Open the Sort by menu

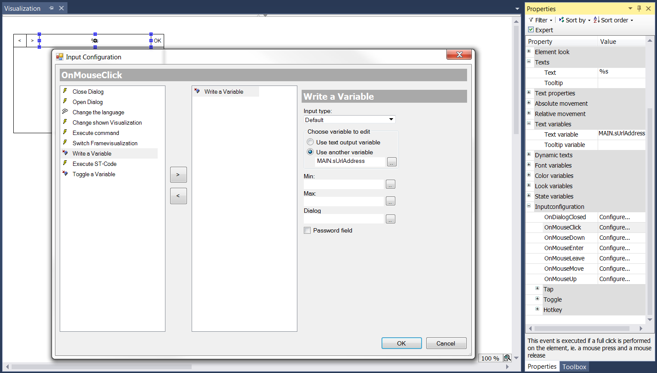coord(575,20)
